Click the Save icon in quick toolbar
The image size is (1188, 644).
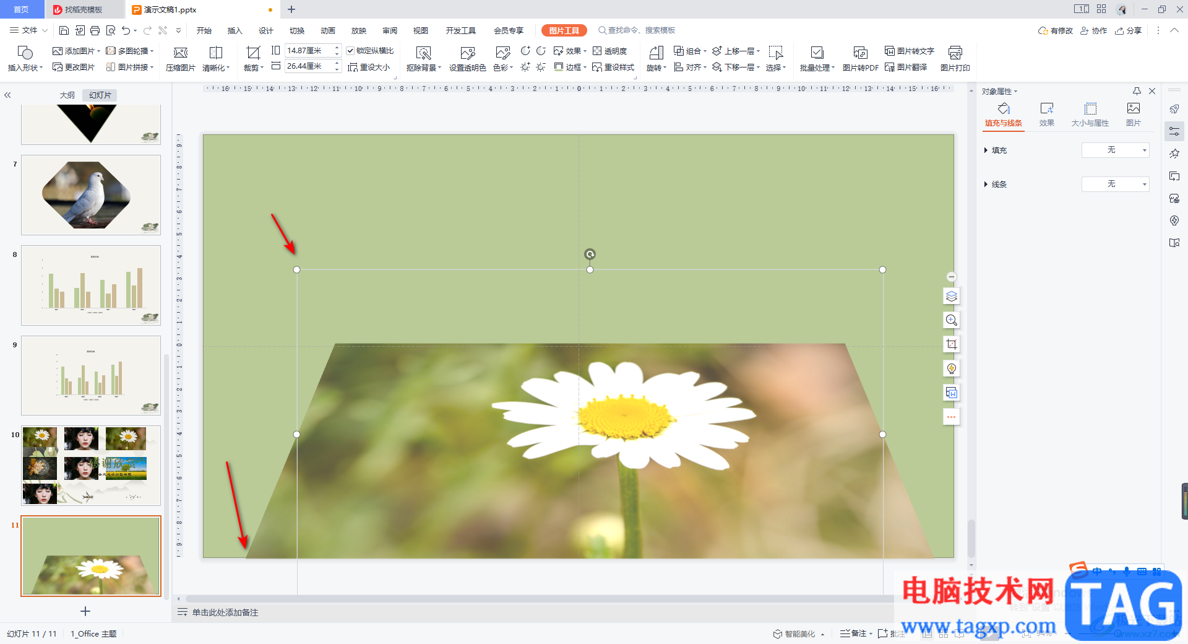[64, 30]
